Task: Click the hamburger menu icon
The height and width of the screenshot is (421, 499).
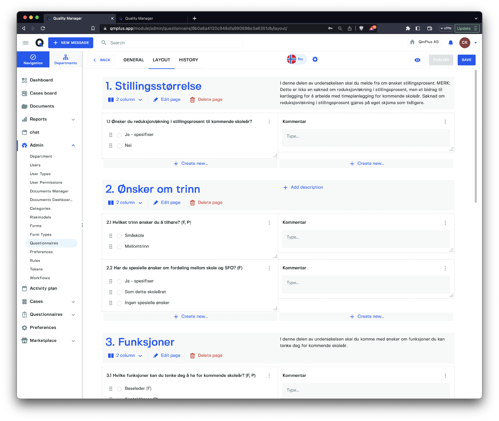Action: click(26, 43)
